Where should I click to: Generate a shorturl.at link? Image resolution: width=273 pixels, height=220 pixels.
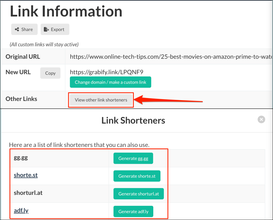pyautogui.click(x=139, y=194)
